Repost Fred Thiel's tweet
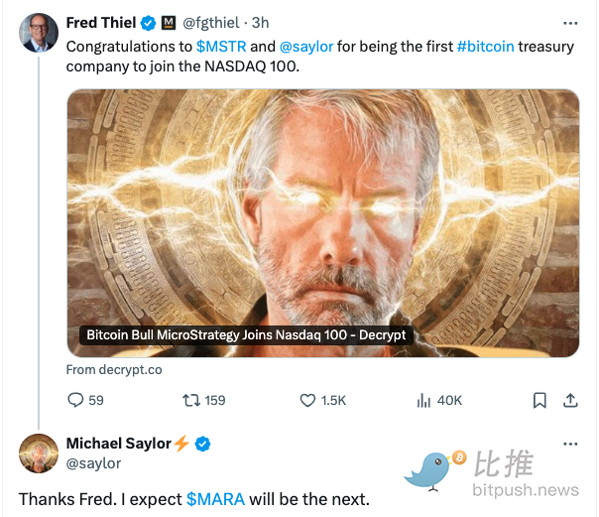 [192, 400]
